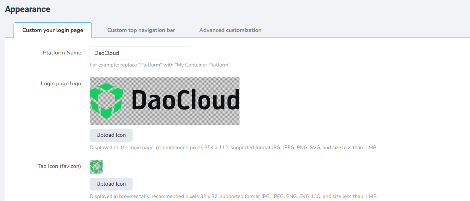Click the Platform Name label
The image size is (470, 201).
point(62,53)
